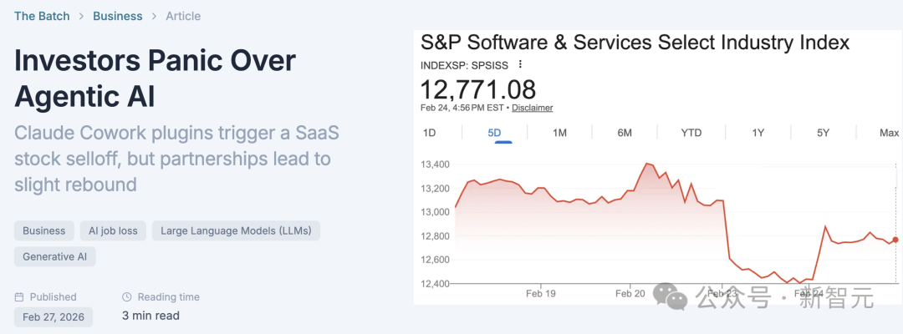Viewport: 903px width, 334px height.
Task: Select the 1Y time range tab
Action: point(758,133)
